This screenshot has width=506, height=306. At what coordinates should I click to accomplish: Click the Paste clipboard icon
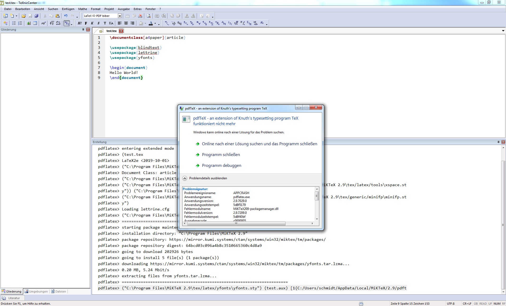click(x=57, y=16)
